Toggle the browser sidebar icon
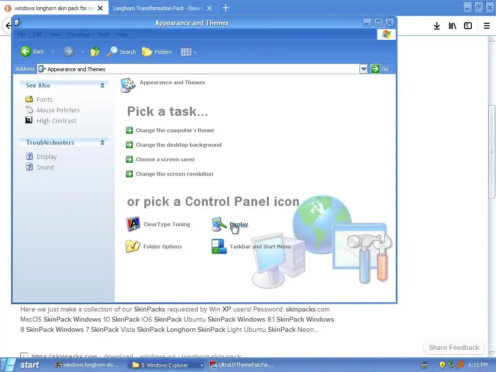The height and width of the screenshot is (372, 496). point(468,26)
